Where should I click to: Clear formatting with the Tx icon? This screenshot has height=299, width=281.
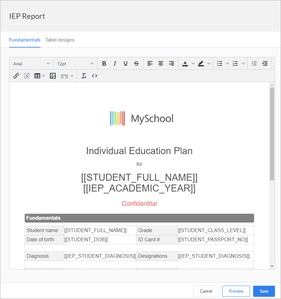tap(84, 76)
